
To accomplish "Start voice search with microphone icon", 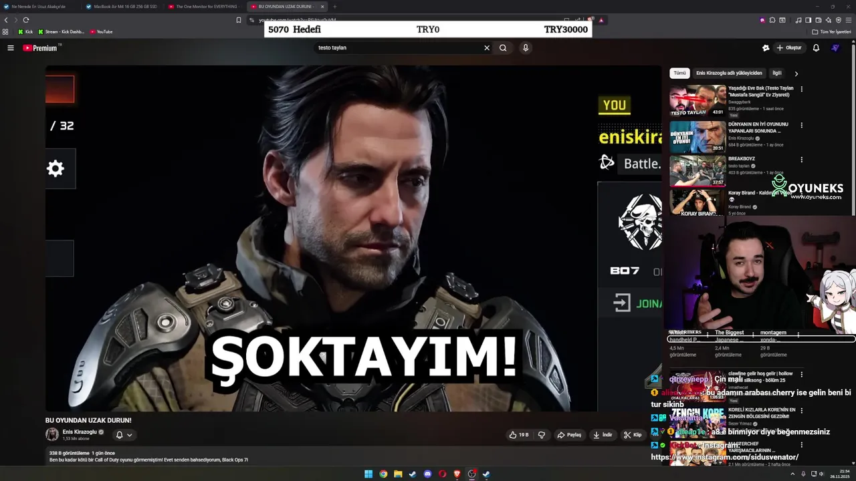I will [x=526, y=47].
